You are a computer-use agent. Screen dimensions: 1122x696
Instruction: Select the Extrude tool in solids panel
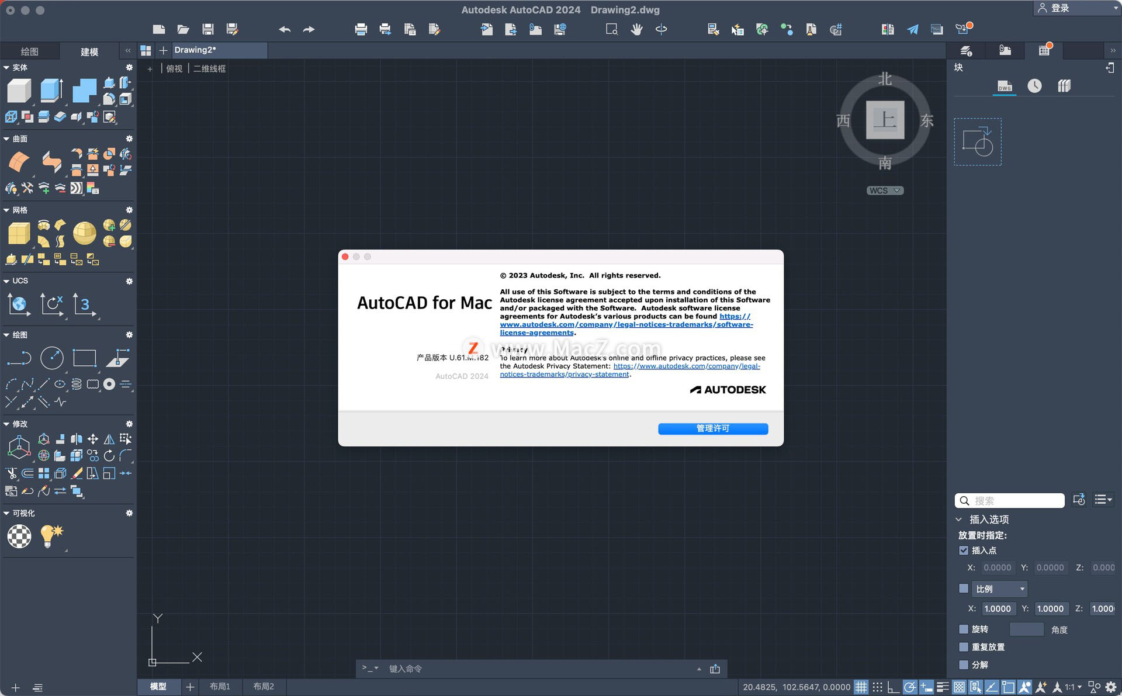(51, 91)
